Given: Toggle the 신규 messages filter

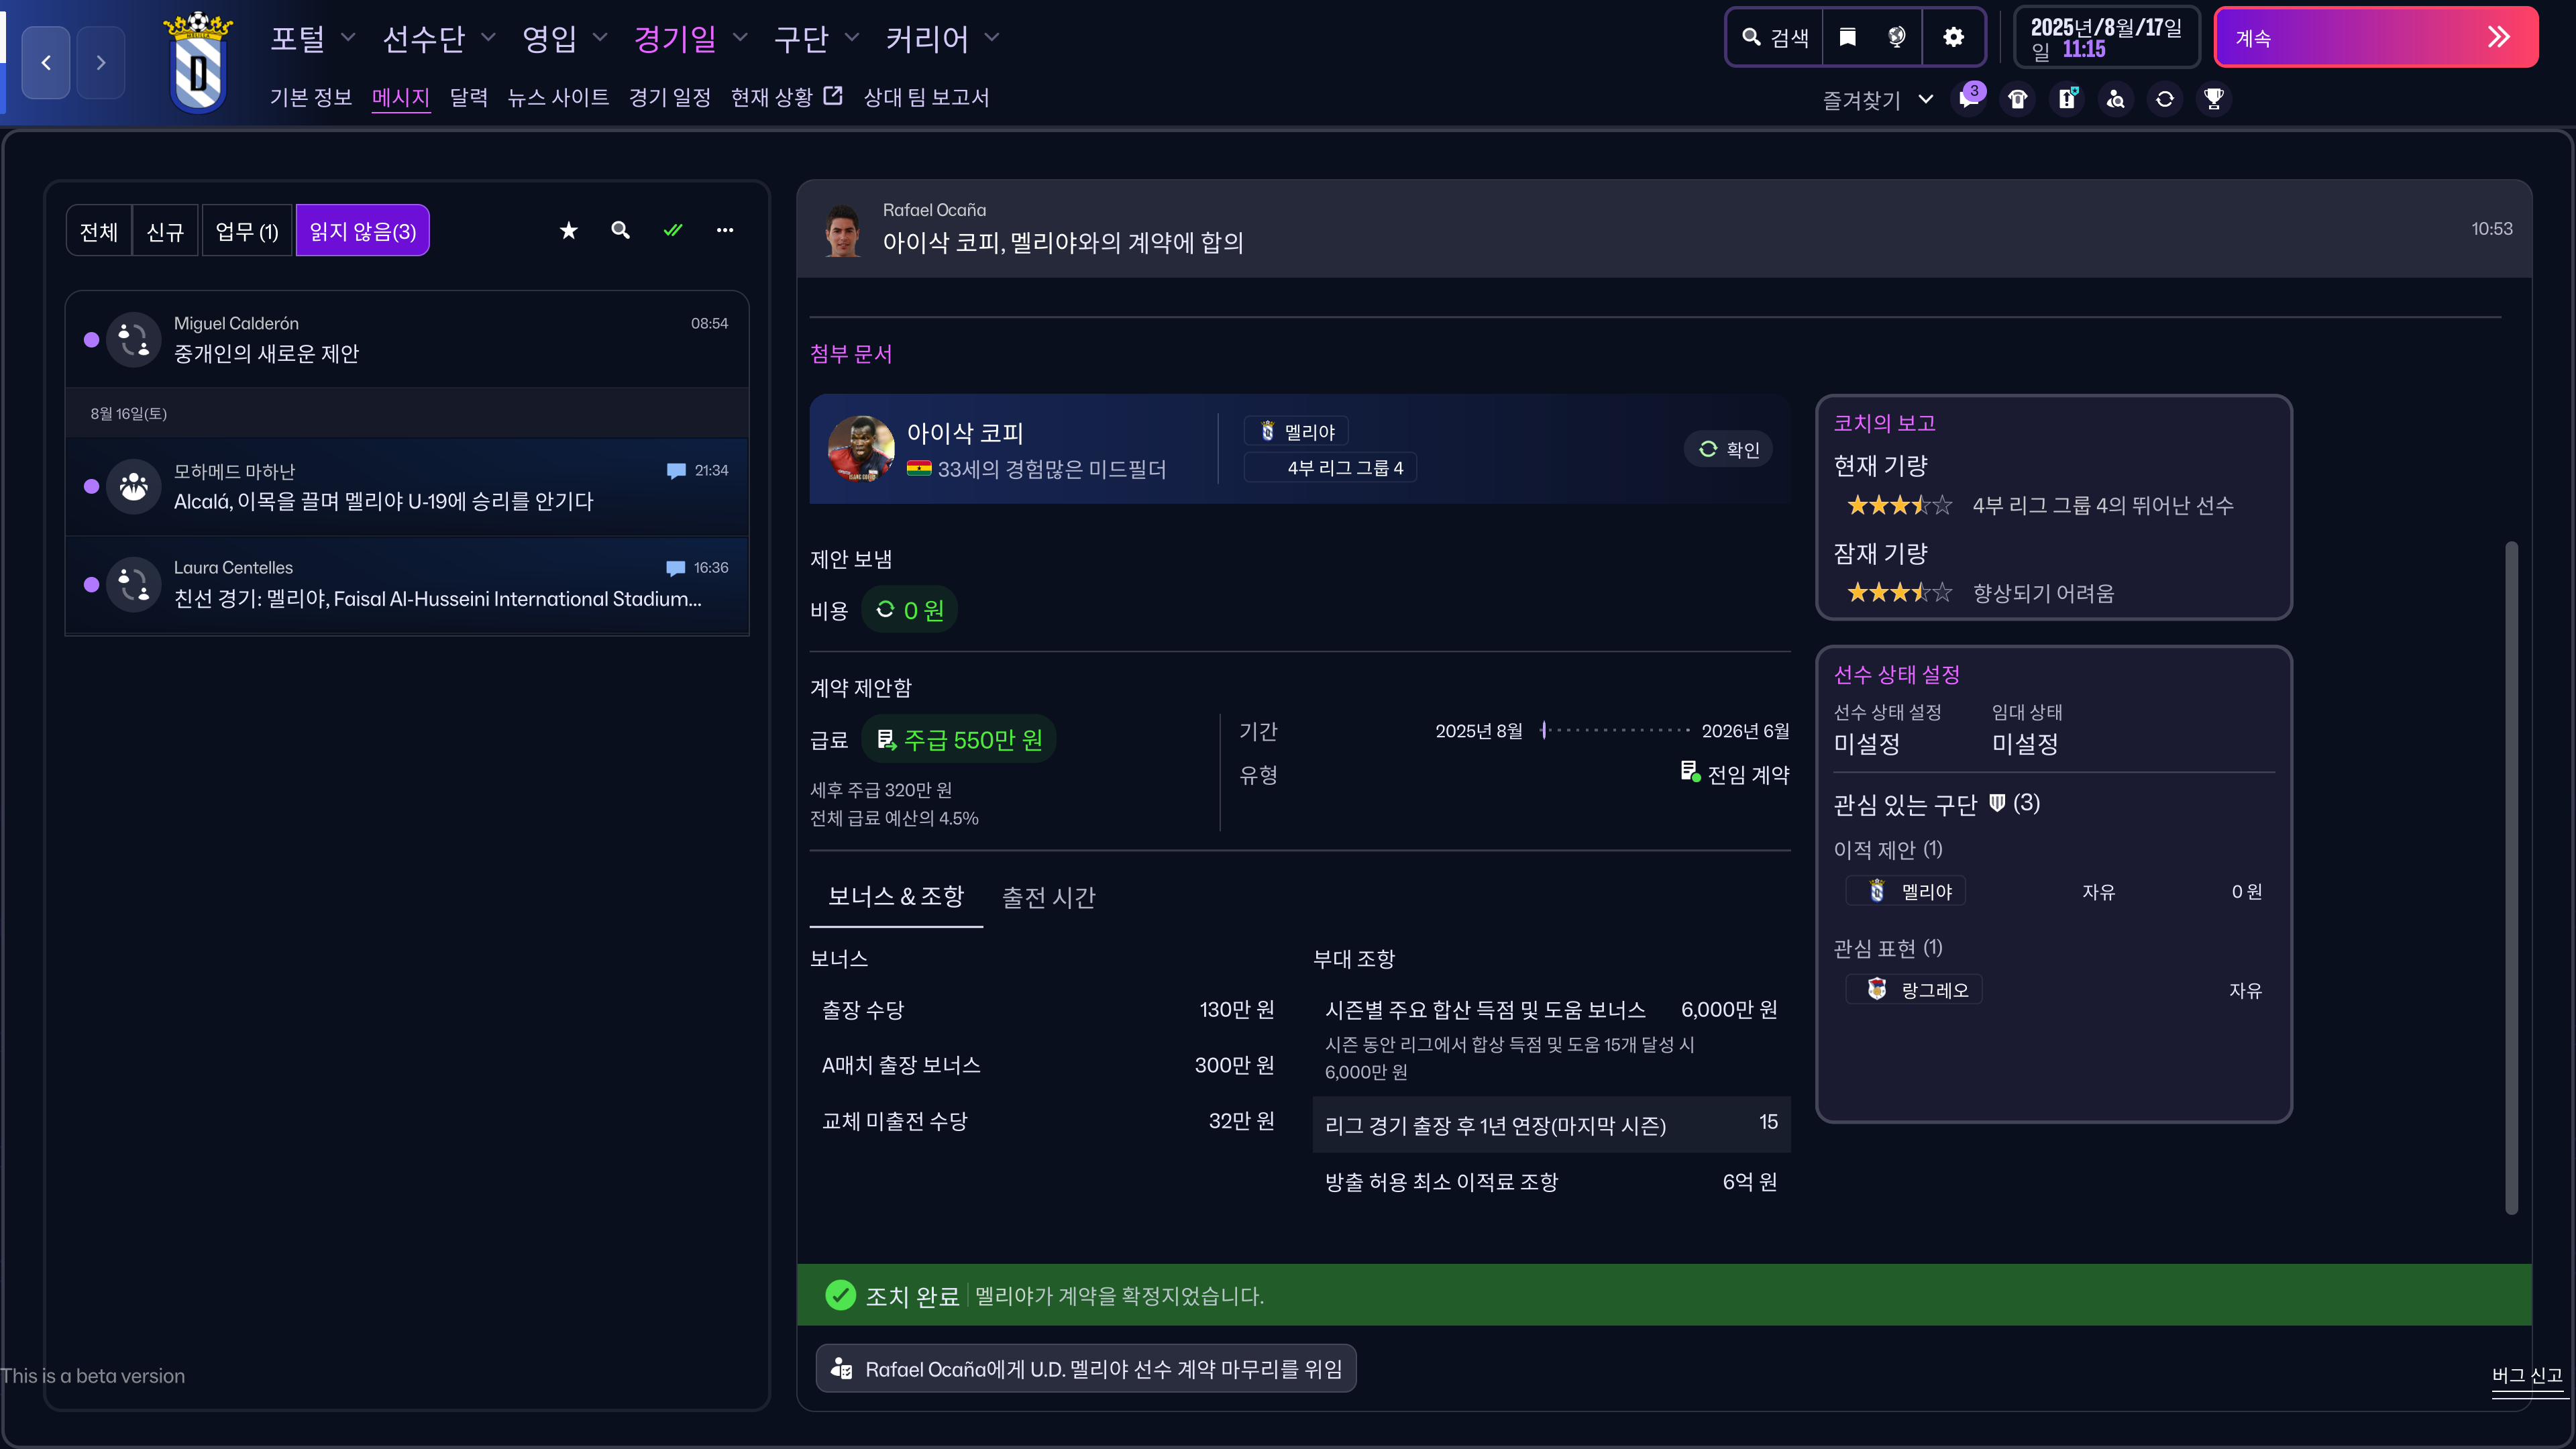Looking at the screenshot, I should coord(165,231).
